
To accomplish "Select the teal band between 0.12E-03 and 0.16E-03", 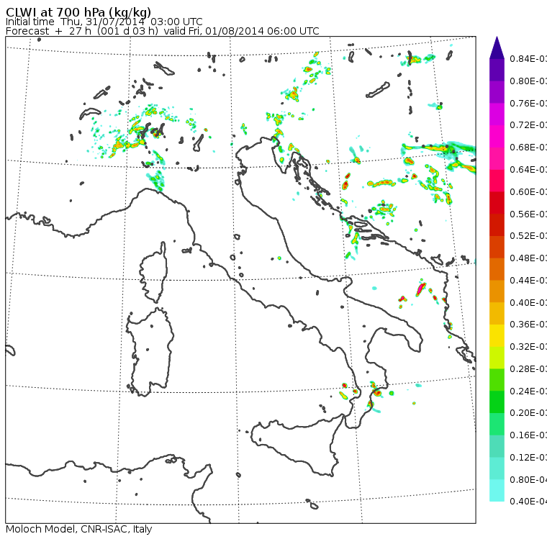I will pos(497,446).
